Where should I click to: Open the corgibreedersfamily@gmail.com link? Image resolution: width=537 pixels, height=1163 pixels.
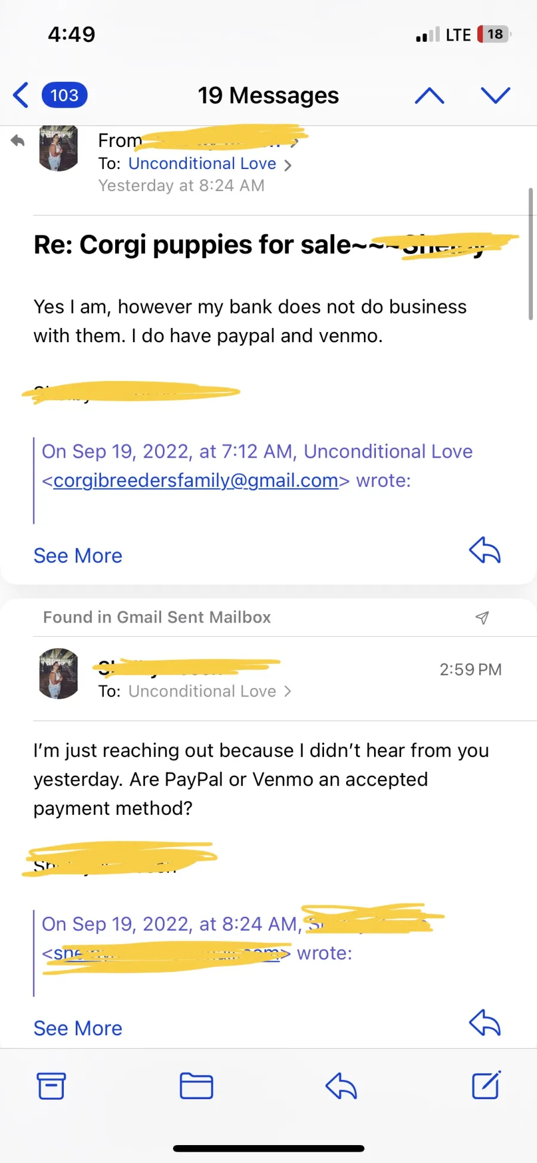click(x=196, y=480)
